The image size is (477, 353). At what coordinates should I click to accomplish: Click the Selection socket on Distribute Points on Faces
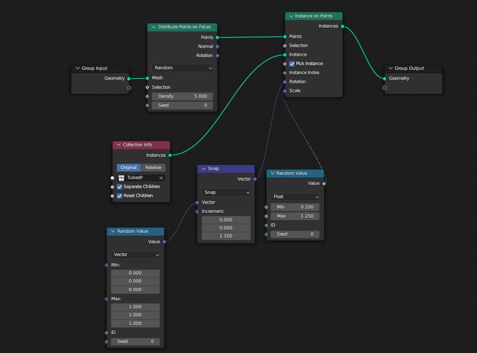pyautogui.click(x=148, y=87)
